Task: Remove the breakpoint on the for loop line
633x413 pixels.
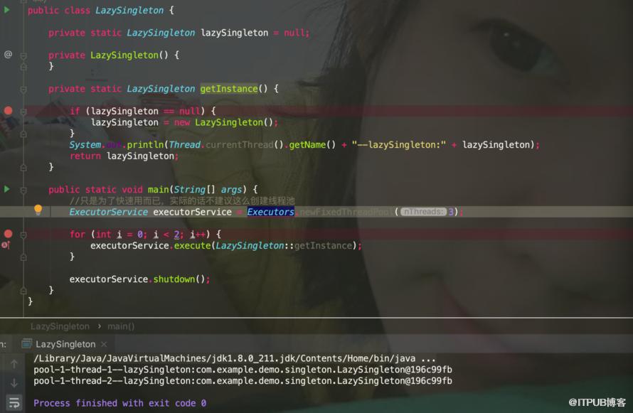Action: point(8,234)
